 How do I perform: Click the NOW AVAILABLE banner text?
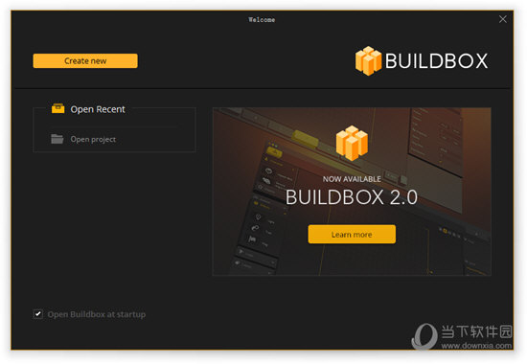[x=352, y=179]
